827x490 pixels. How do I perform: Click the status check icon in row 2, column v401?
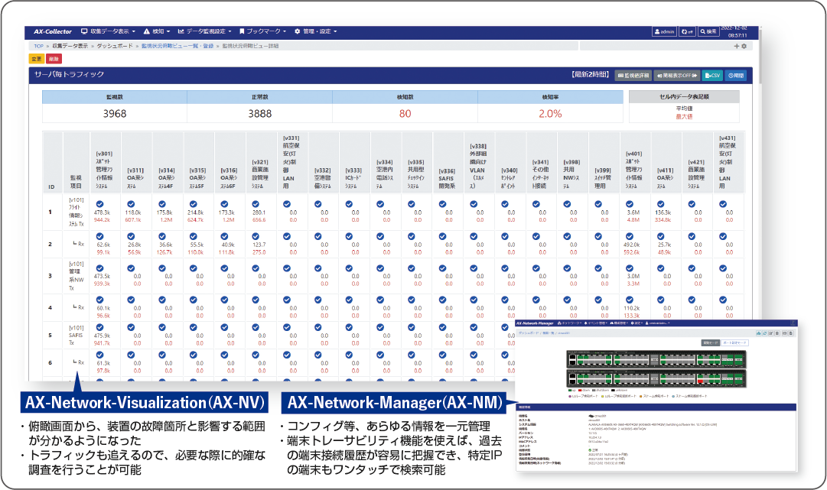coord(629,236)
